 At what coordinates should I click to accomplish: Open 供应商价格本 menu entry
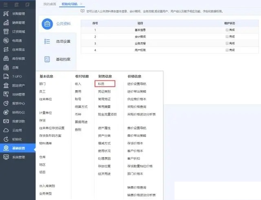coord(137,99)
